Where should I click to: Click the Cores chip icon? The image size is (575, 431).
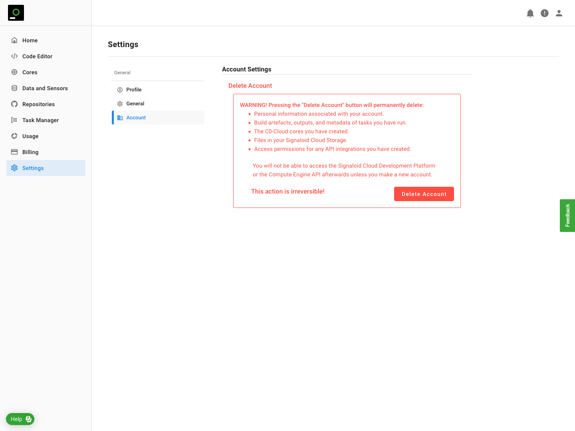point(14,72)
